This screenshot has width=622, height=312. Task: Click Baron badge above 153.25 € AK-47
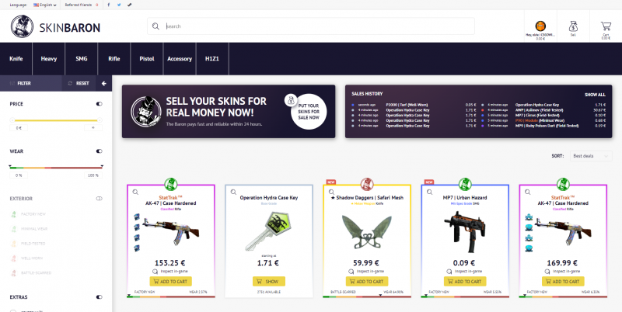point(170,184)
